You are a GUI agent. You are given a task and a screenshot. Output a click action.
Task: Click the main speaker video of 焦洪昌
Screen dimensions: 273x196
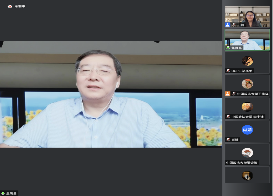pos(111,94)
